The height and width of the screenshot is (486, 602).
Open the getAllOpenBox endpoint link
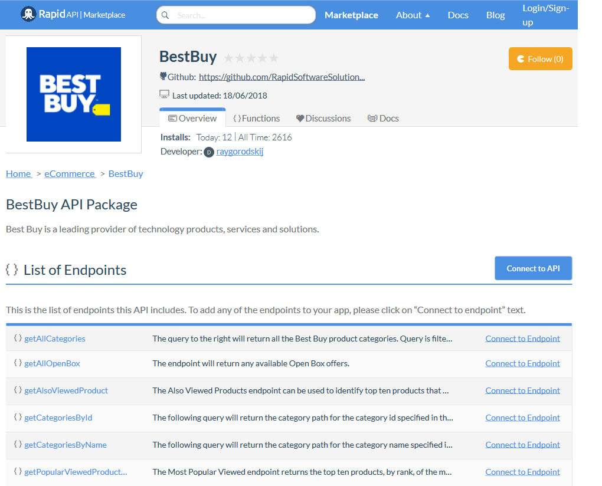pos(52,363)
